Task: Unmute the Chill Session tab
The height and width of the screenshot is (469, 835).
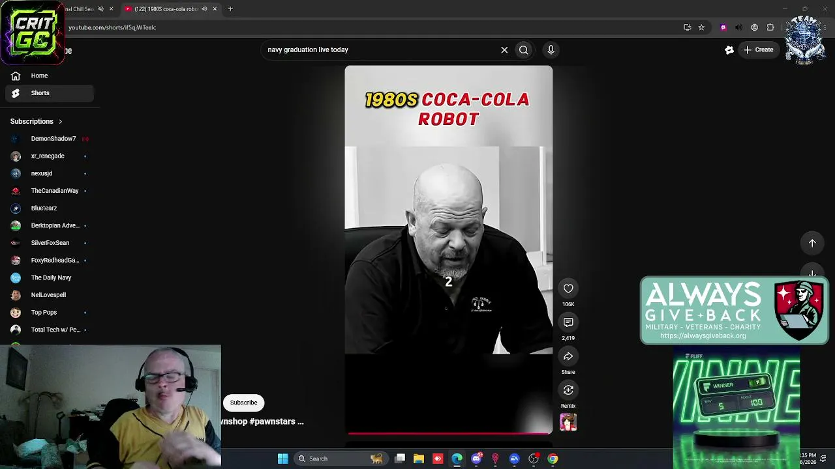Action: (100, 9)
